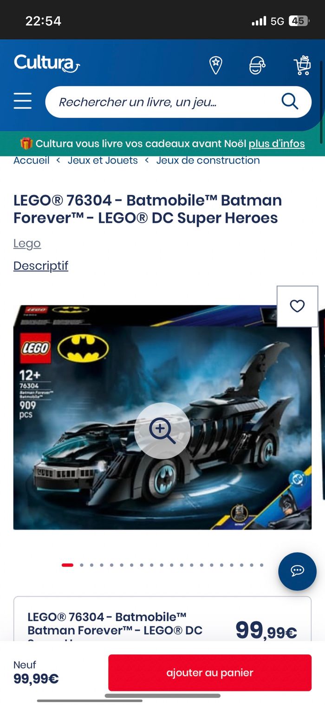This screenshot has width=325, height=705.
Task: Open 'Jeux et Jouets' breadcrumb
Action: pyautogui.click(x=103, y=160)
